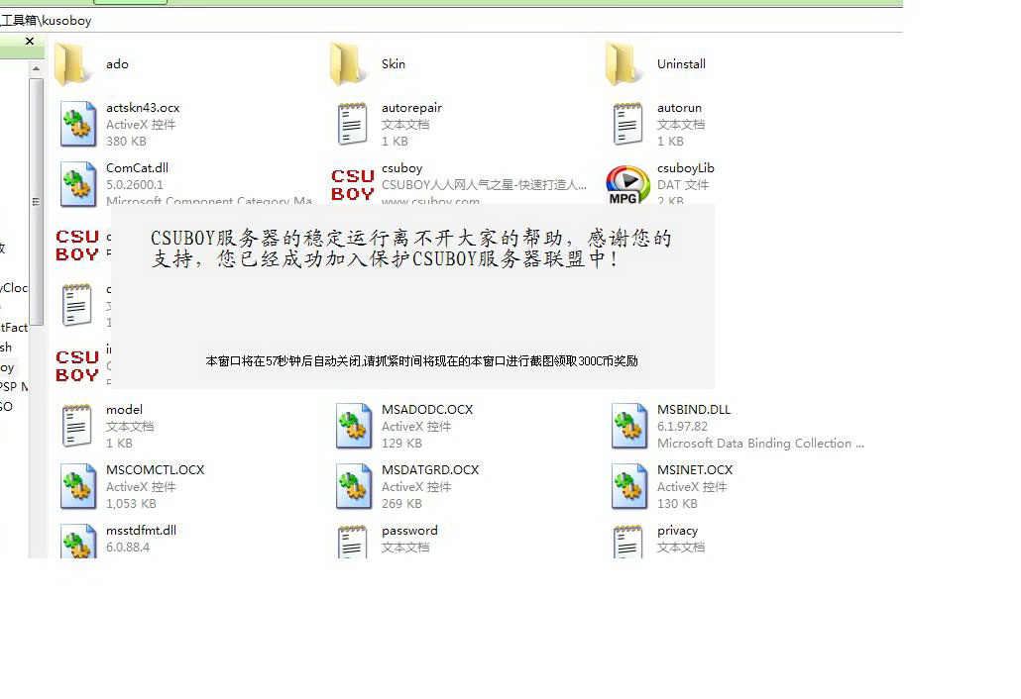Screen dimensions: 1021x699
Task: Click the password file name
Action: (409, 530)
